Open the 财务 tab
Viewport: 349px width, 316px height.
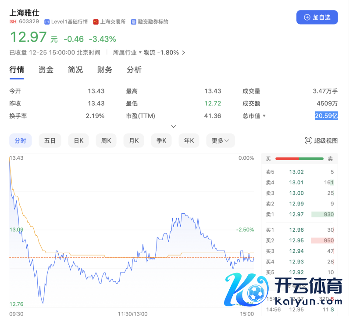[x=105, y=70]
